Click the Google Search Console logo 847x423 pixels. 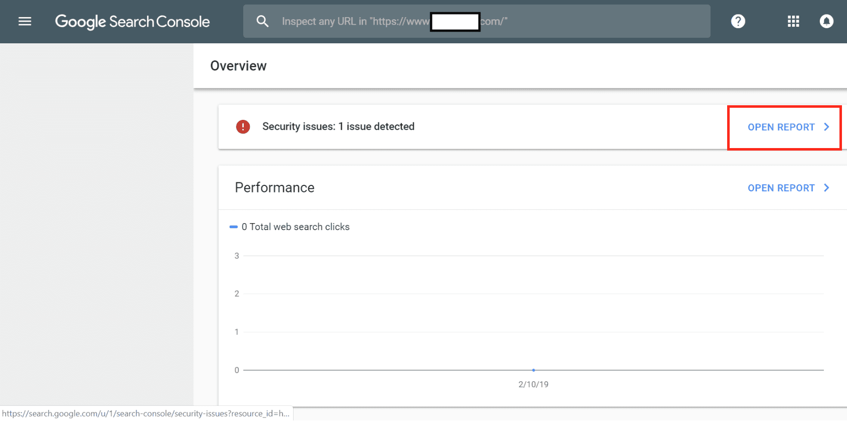coord(132,22)
